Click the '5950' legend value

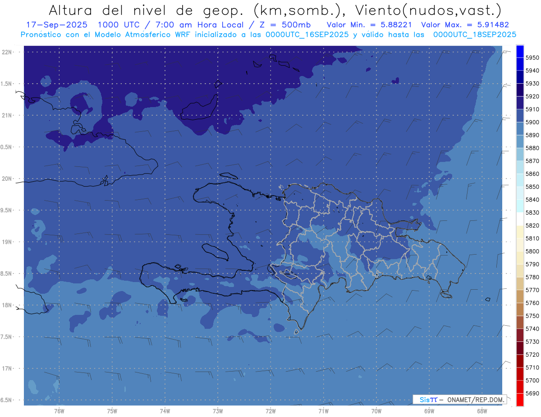532,58
